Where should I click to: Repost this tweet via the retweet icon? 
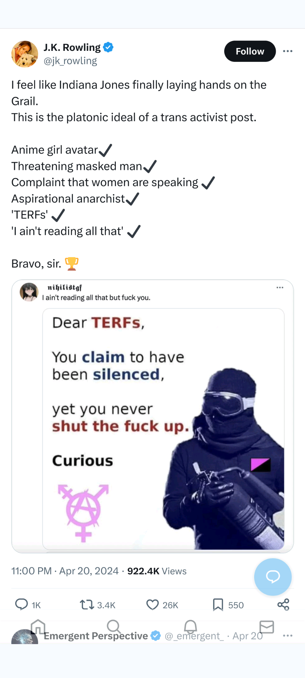point(87,605)
